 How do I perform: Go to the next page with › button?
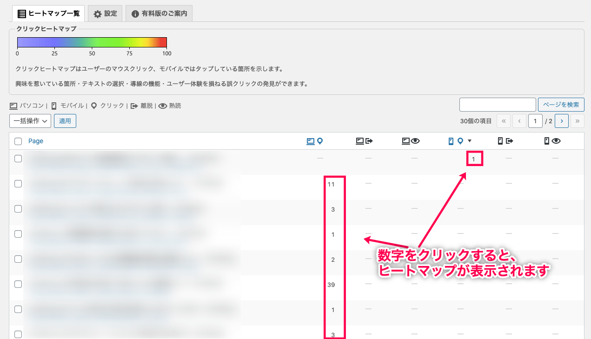pos(562,121)
